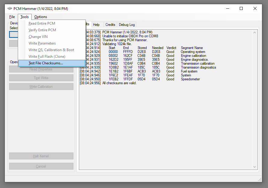Click the Cancel button
This screenshot has height=188, width=268.
41,166
